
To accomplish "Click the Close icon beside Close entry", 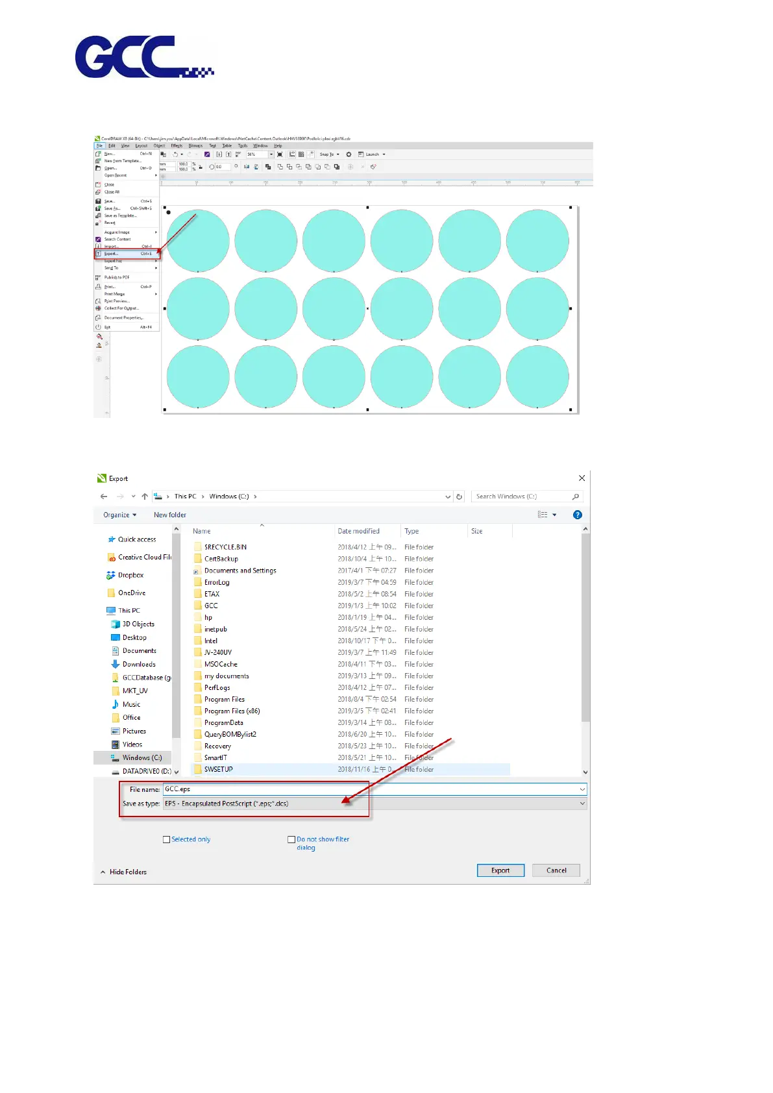I will (x=98, y=185).
